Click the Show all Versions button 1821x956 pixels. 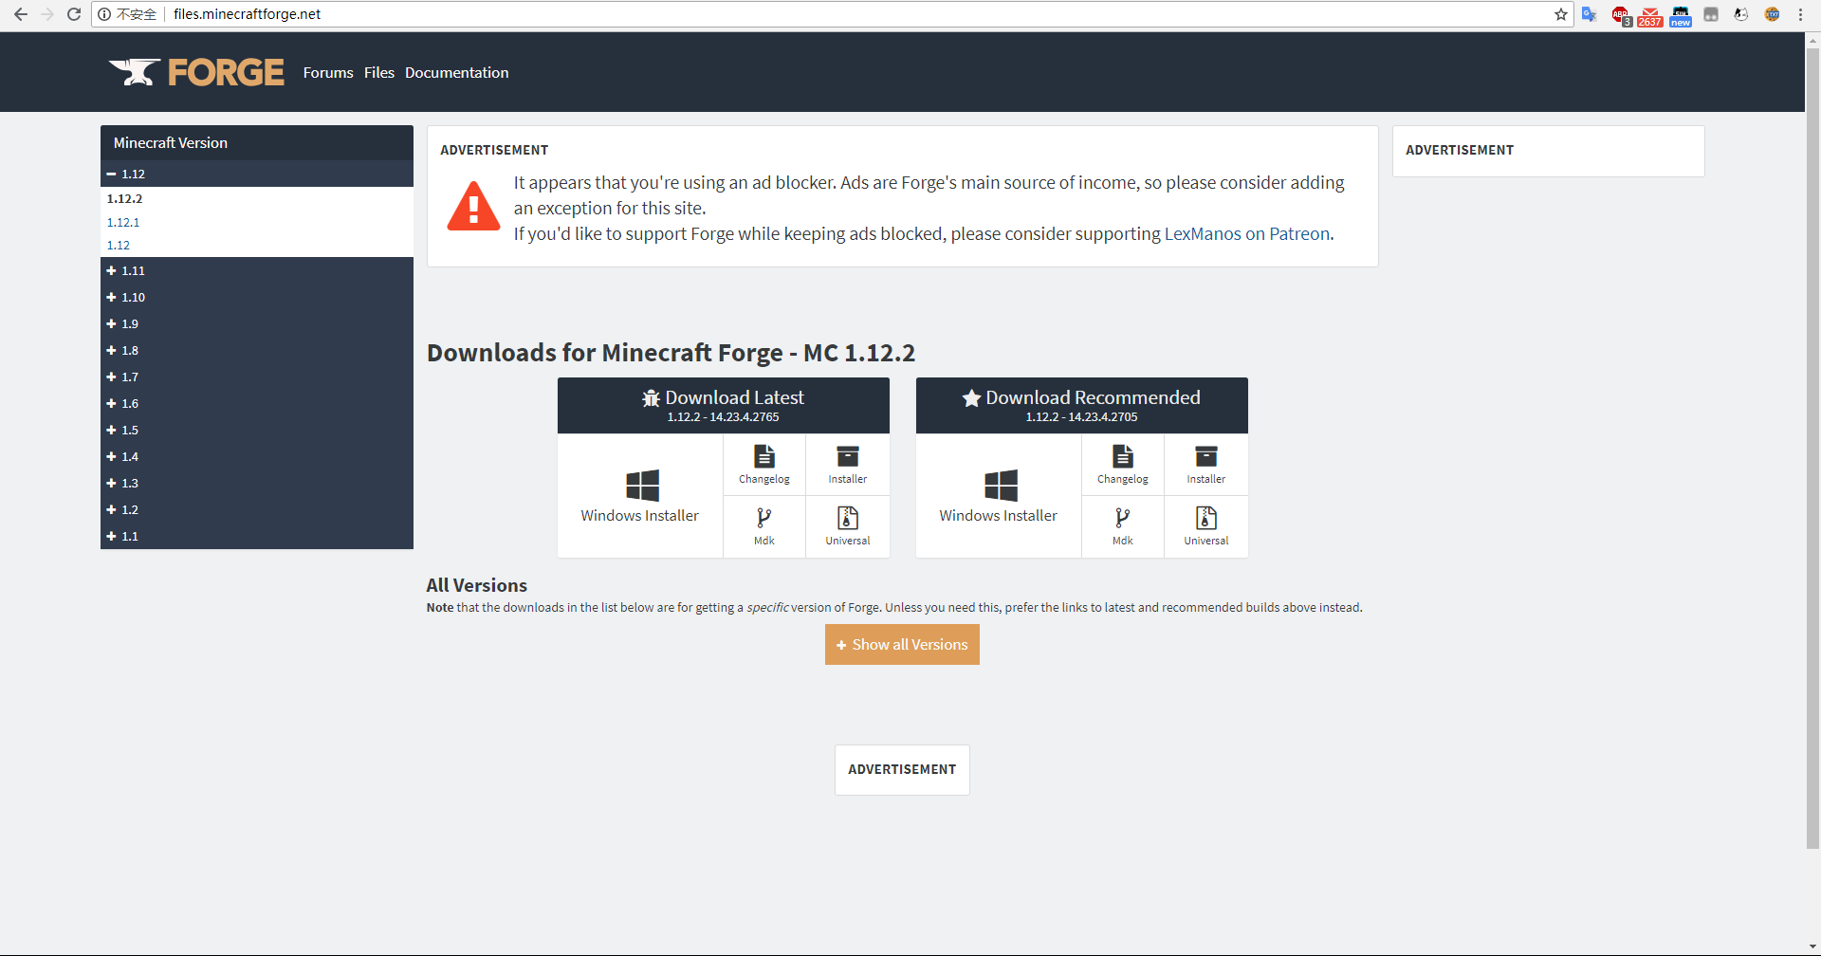pos(902,645)
